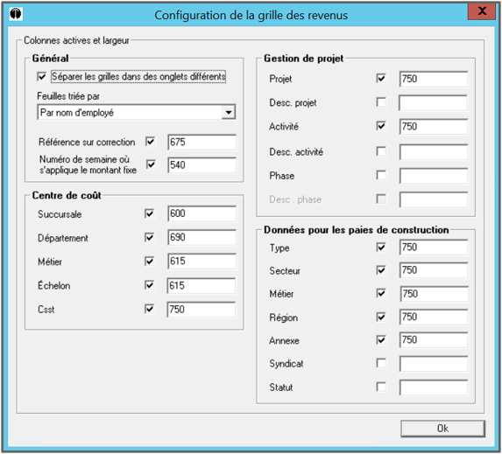Toggle 'Séparer les grilles dans des onglets différents'

42,77
